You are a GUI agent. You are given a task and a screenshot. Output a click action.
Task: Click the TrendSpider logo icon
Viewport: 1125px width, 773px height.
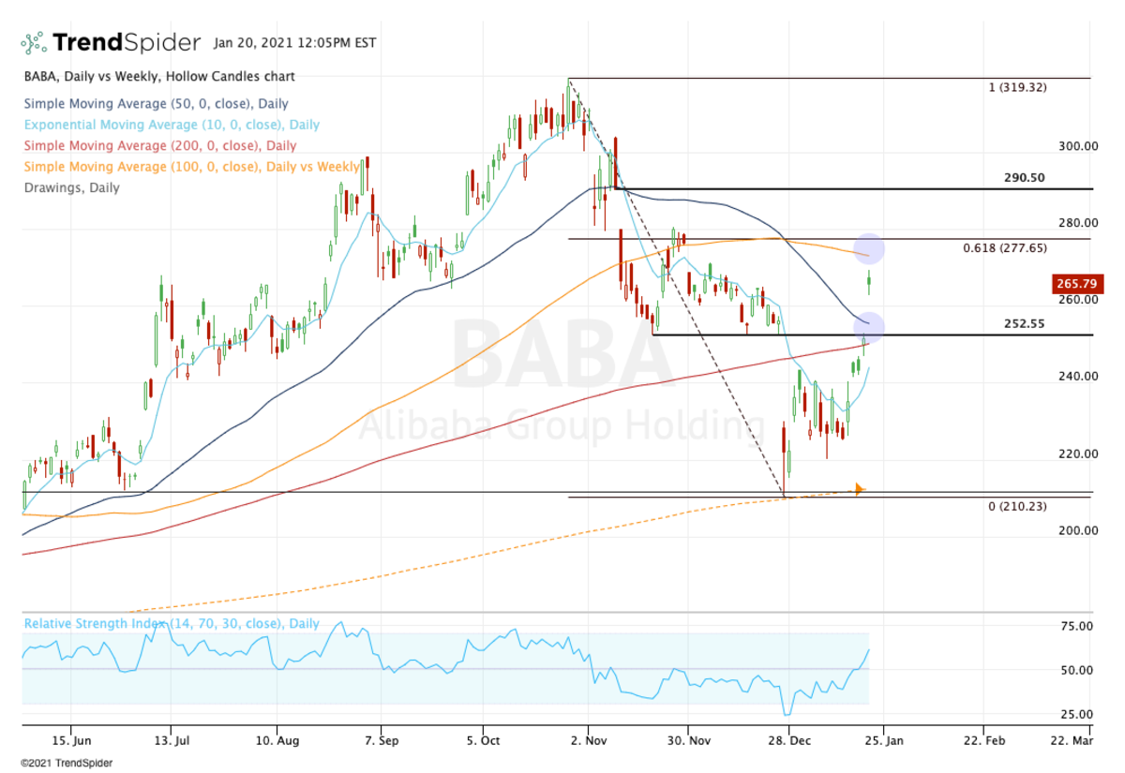[34, 42]
